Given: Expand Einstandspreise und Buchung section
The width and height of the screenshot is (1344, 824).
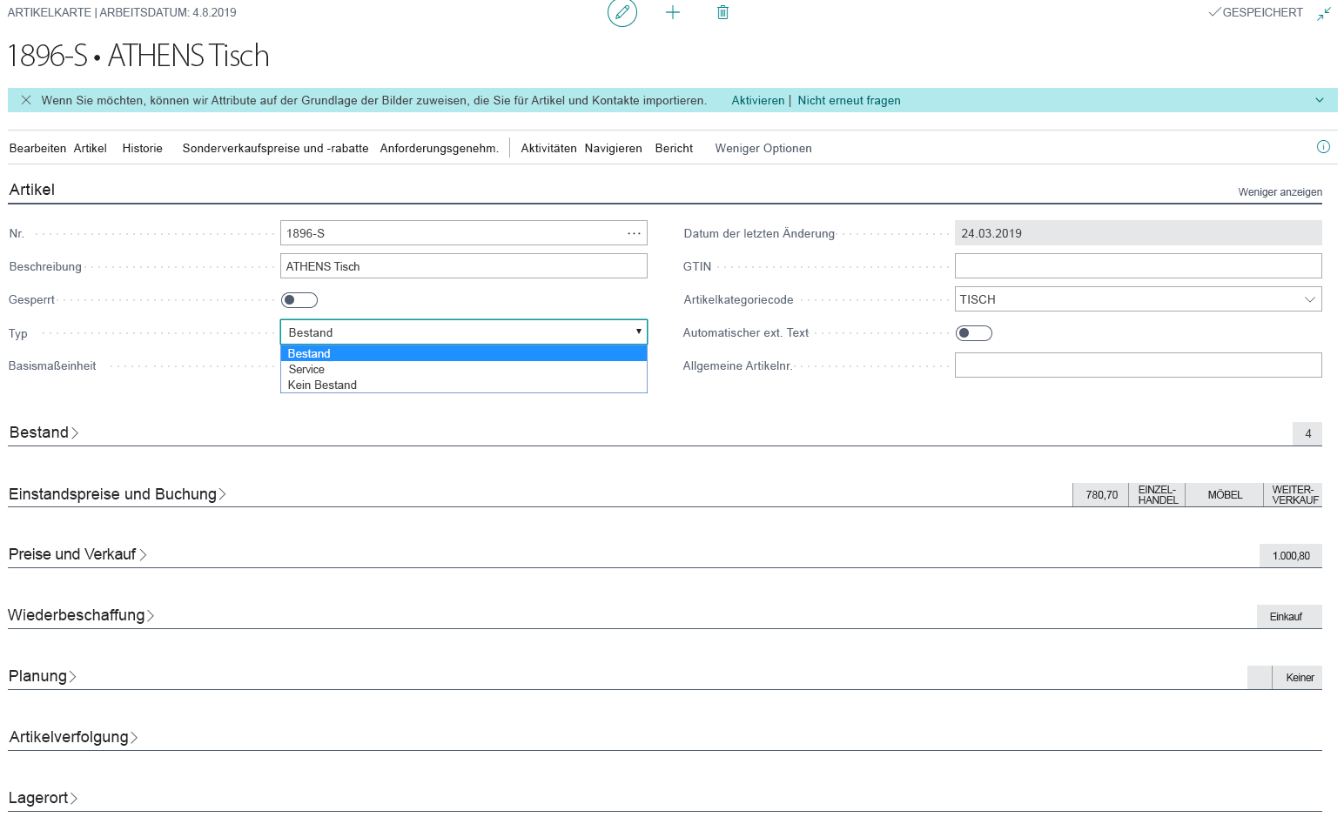Looking at the screenshot, I should pos(118,494).
